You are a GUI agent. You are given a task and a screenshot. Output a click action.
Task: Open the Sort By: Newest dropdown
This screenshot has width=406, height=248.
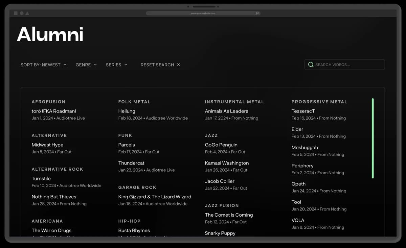pyautogui.click(x=43, y=65)
